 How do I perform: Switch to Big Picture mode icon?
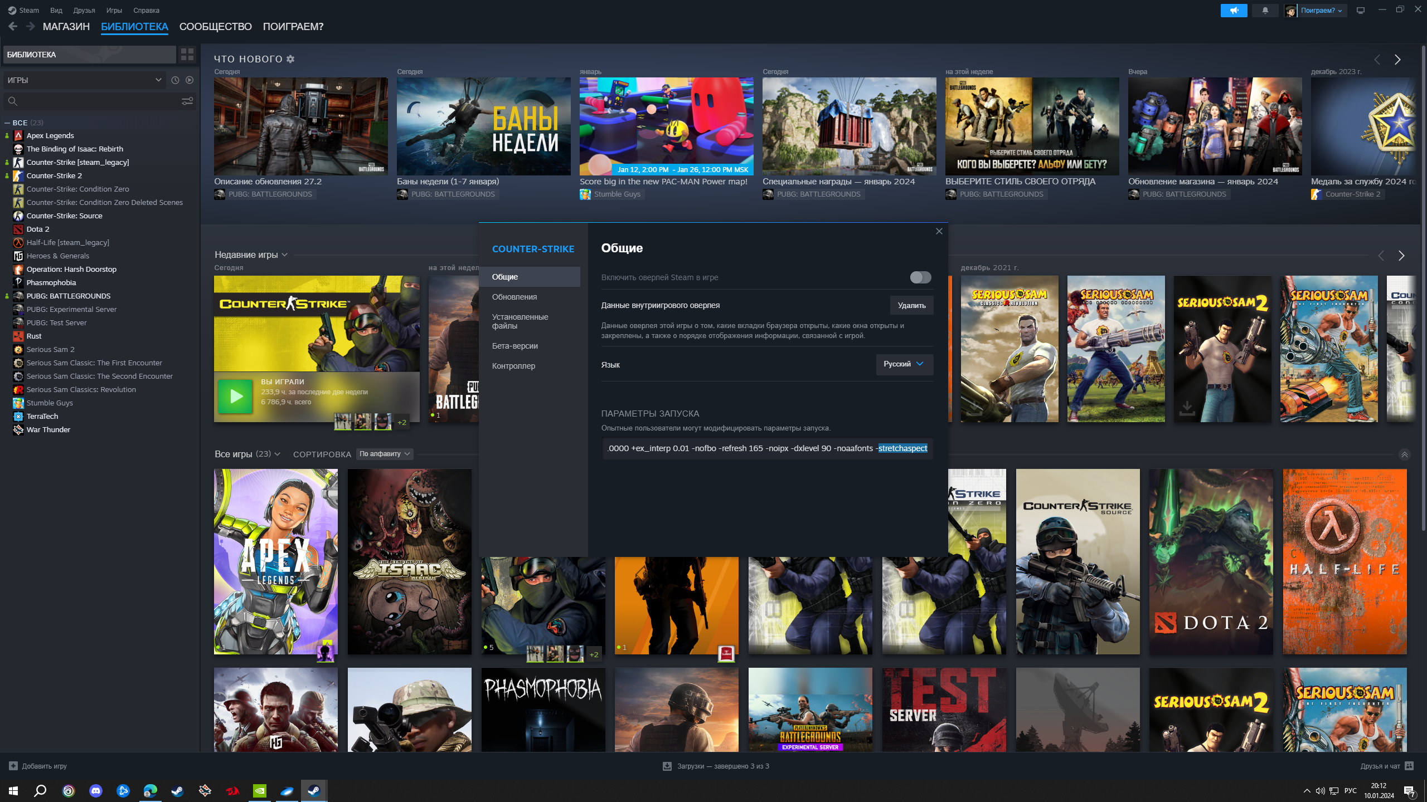1361,10
